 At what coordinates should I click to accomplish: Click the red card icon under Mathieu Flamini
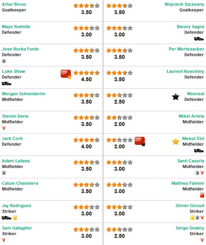coord(202,195)
